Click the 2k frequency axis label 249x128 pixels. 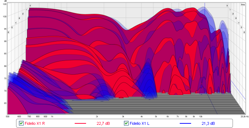click(97, 117)
